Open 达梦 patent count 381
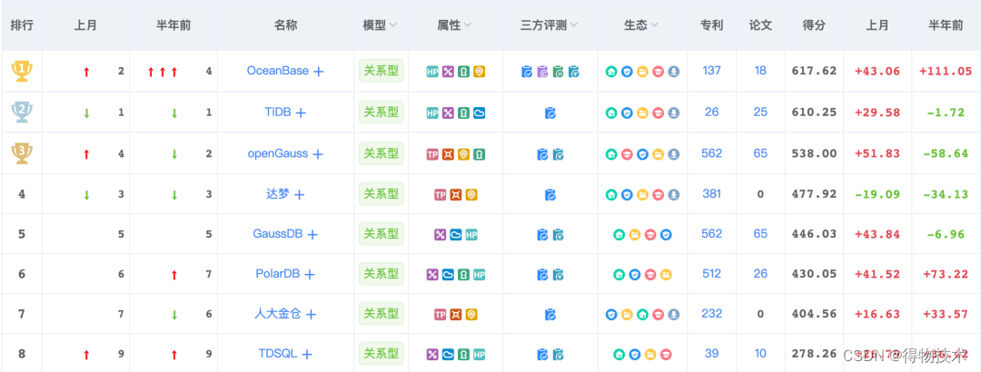Image resolution: width=981 pixels, height=372 pixels. tap(712, 194)
